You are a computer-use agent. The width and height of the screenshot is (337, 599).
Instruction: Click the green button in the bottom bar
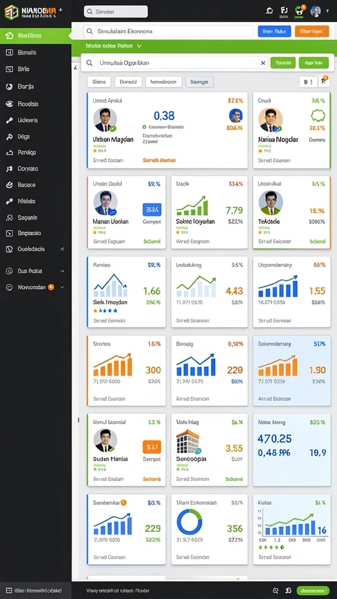pos(313,591)
